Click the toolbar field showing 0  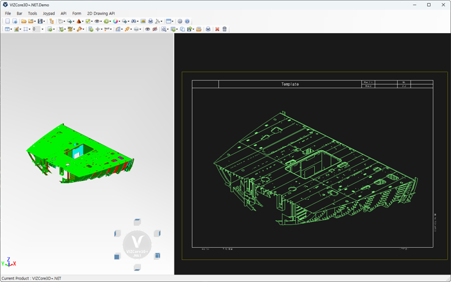click(x=36, y=29)
